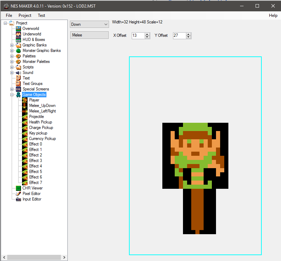Click the Player sprite icon
Screen dimensions: 281x261
click(x=25, y=100)
